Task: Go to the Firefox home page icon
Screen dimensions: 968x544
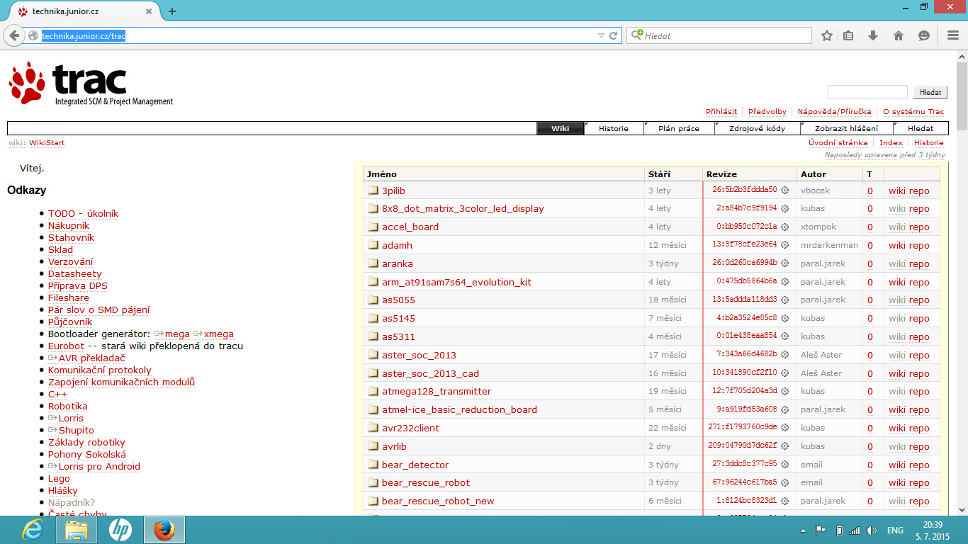Action: click(x=898, y=35)
